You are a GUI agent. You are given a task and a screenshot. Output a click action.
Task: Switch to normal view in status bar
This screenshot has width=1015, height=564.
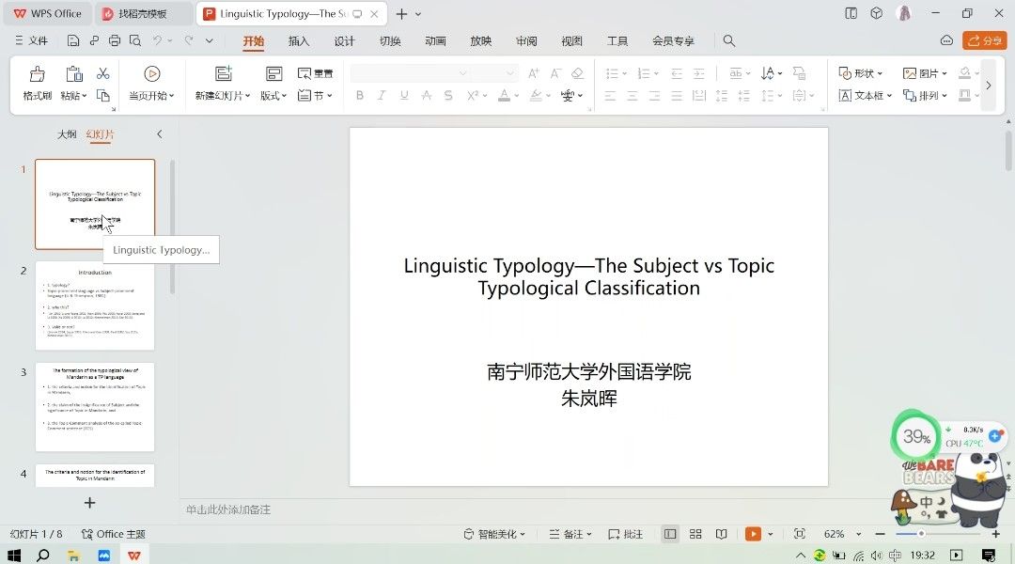pyautogui.click(x=670, y=534)
